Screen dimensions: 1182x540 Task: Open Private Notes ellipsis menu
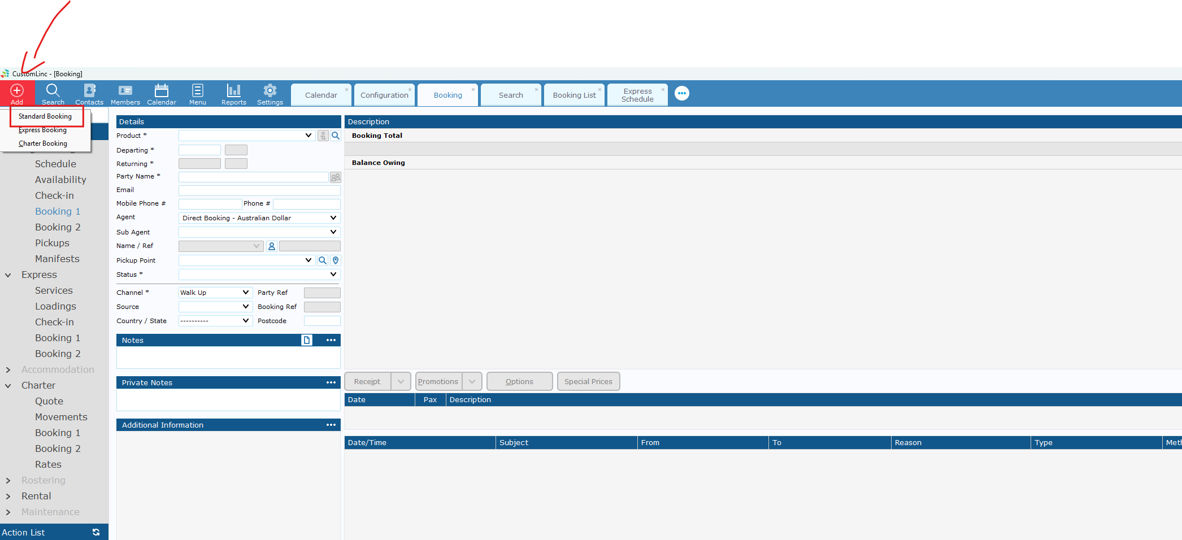click(331, 382)
